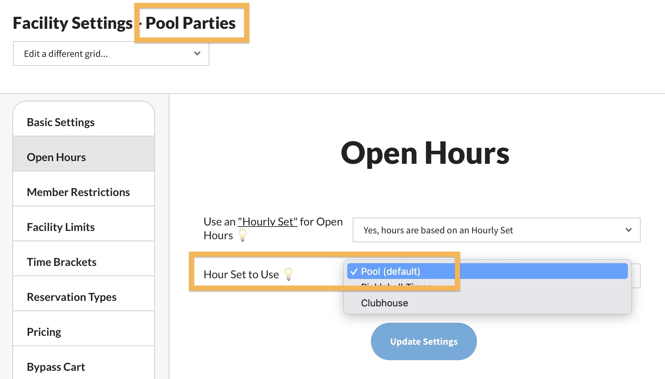Open the Basic Settings section
The image size is (665, 379).
coord(60,122)
